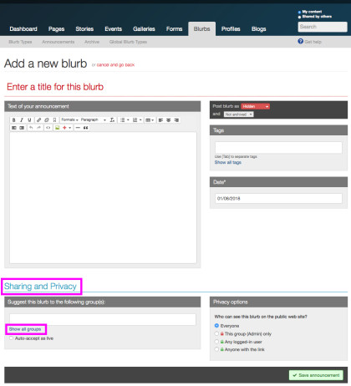Open the Dashboard tab
The height and width of the screenshot is (386, 351).
tap(23, 29)
